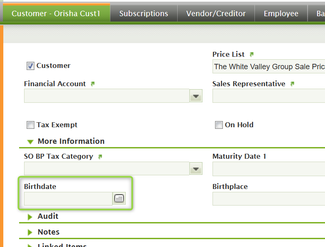The height and width of the screenshot is (247, 325).
Task: Click the Birthdate text input field
Action: pyautogui.click(x=68, y=199)
